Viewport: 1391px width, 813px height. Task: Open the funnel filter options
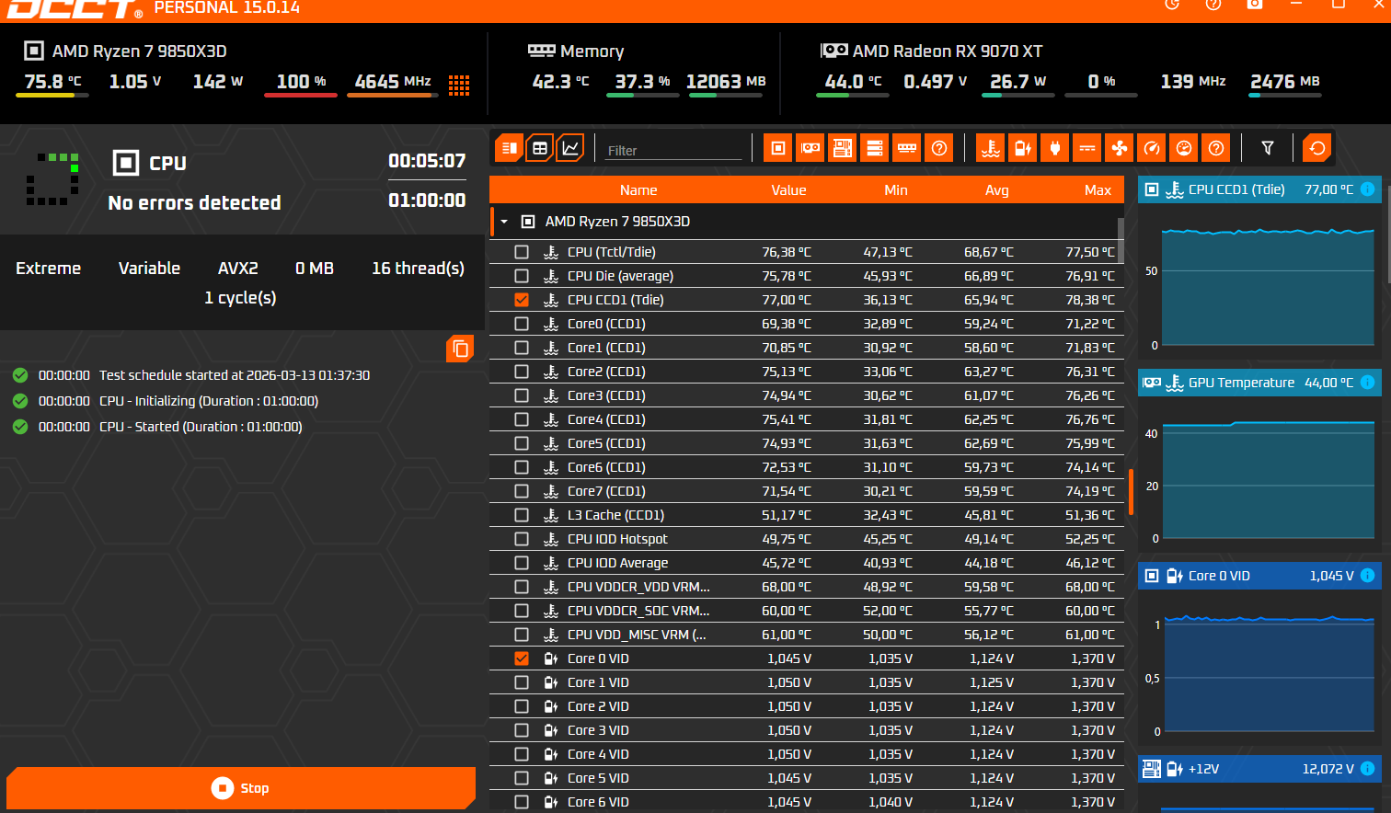1268,148
